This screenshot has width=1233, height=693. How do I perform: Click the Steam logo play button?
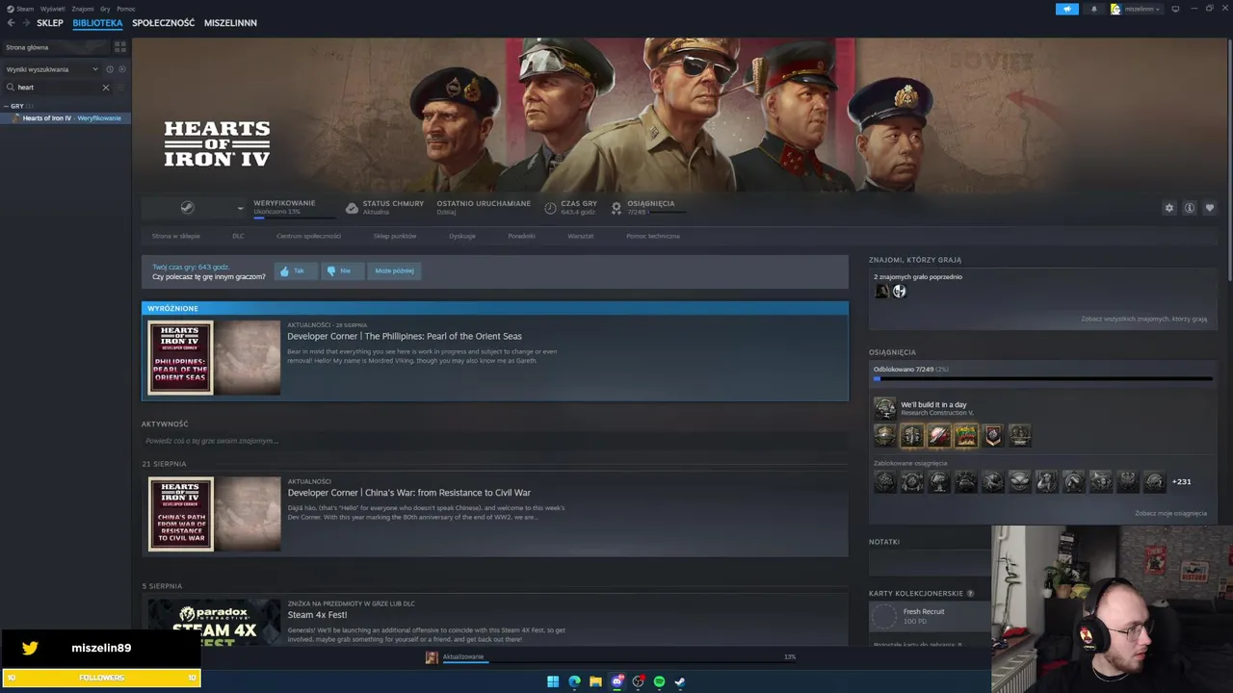pyautogui.click(x=188, y=207)
